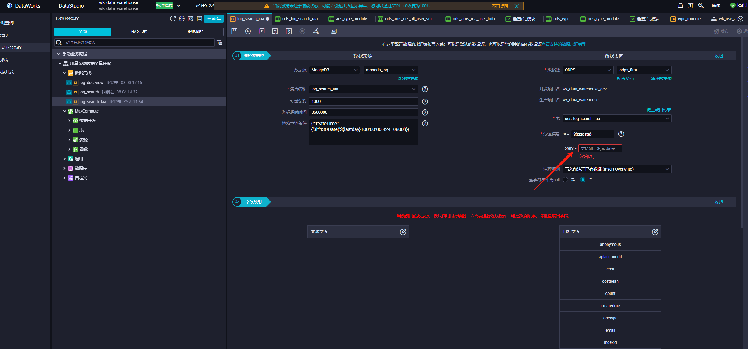Click help icon next to query condition
The width and height of the screenshot is (748, 349).
coord(425,123)
